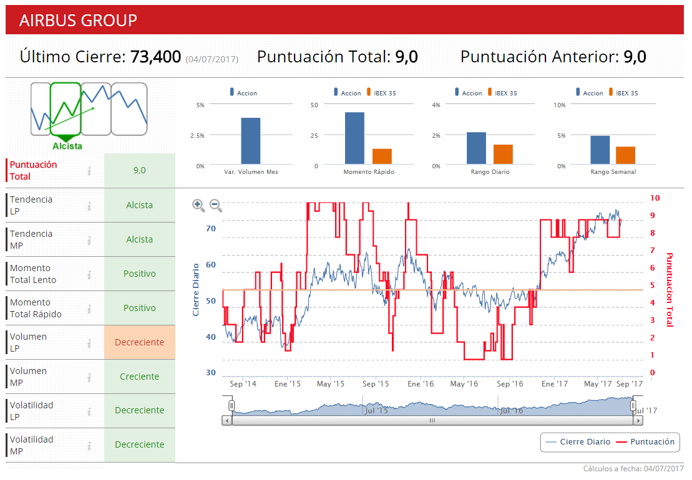The height and width of the screenshot is (480, 692).
Task: Click the Último Cierre 73,400 value
Action: (155, 57)
